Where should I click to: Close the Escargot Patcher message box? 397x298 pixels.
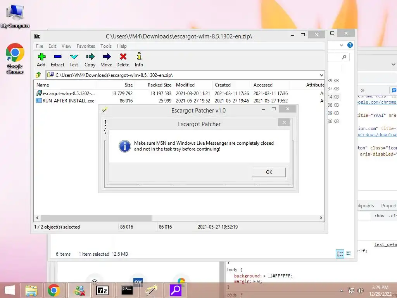284,122
